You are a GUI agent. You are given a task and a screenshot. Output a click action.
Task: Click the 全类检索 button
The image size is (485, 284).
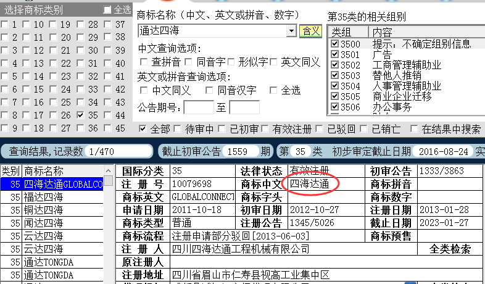click(x=450, y=249)
